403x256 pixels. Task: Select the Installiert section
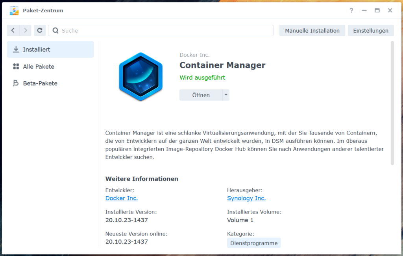(50, 49)
